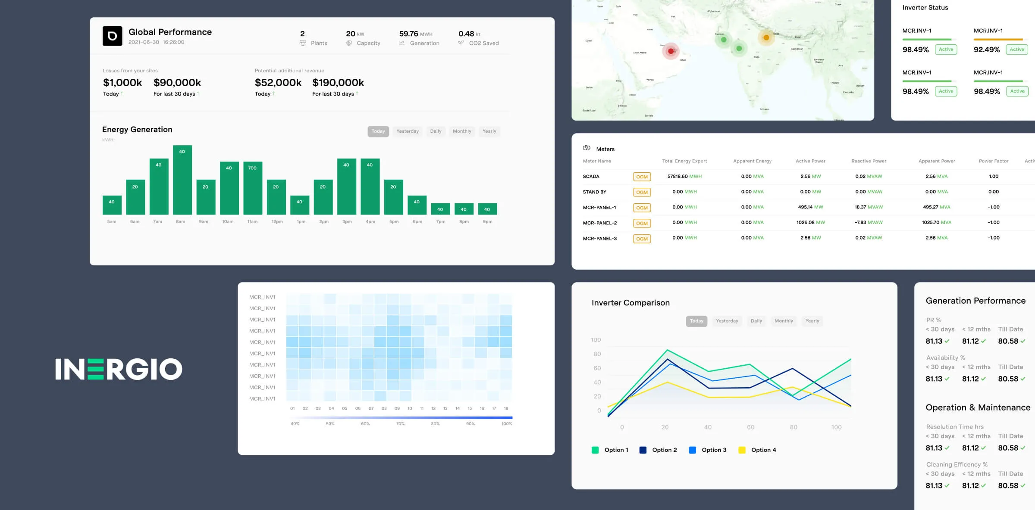The width and height of the screenshot is (1035, 510).
Task: Click the 700 bar at 11am
Action: pos(253,188)
